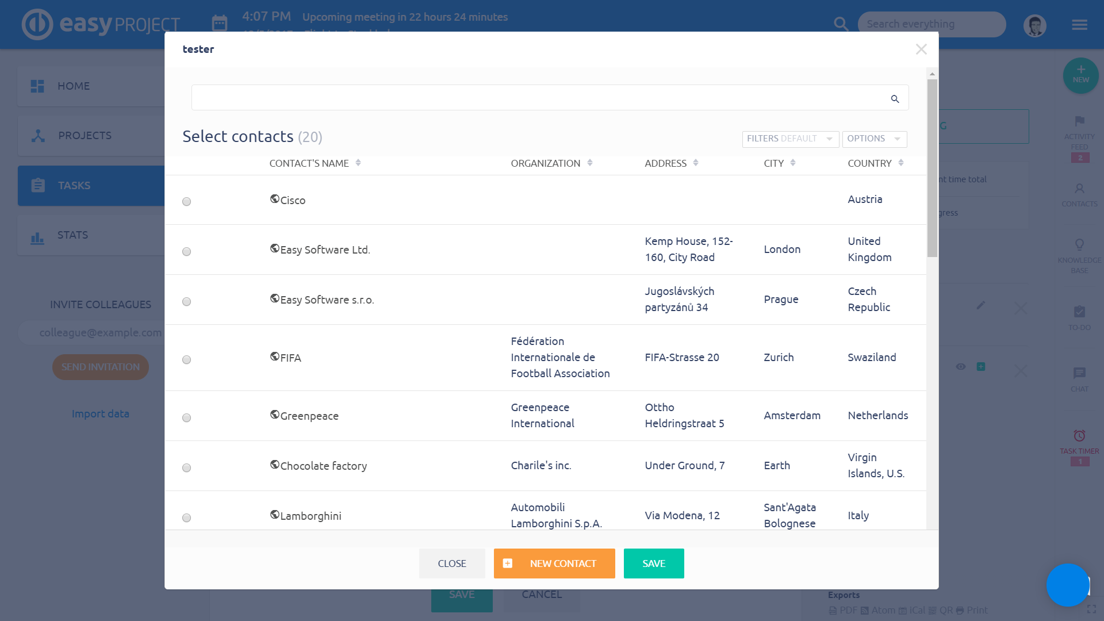Select the Lamborghini contact radio button
The image size is (1104, 621).
[x=186, y=518]
